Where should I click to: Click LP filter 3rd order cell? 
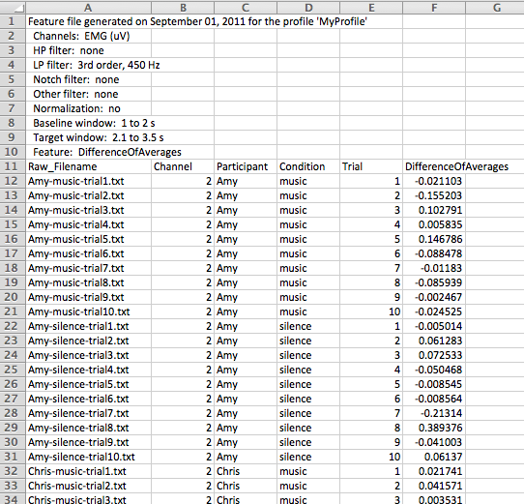88,65
